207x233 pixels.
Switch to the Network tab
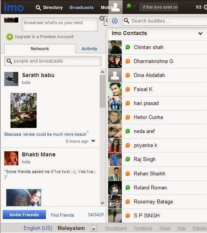coord(40,49)
